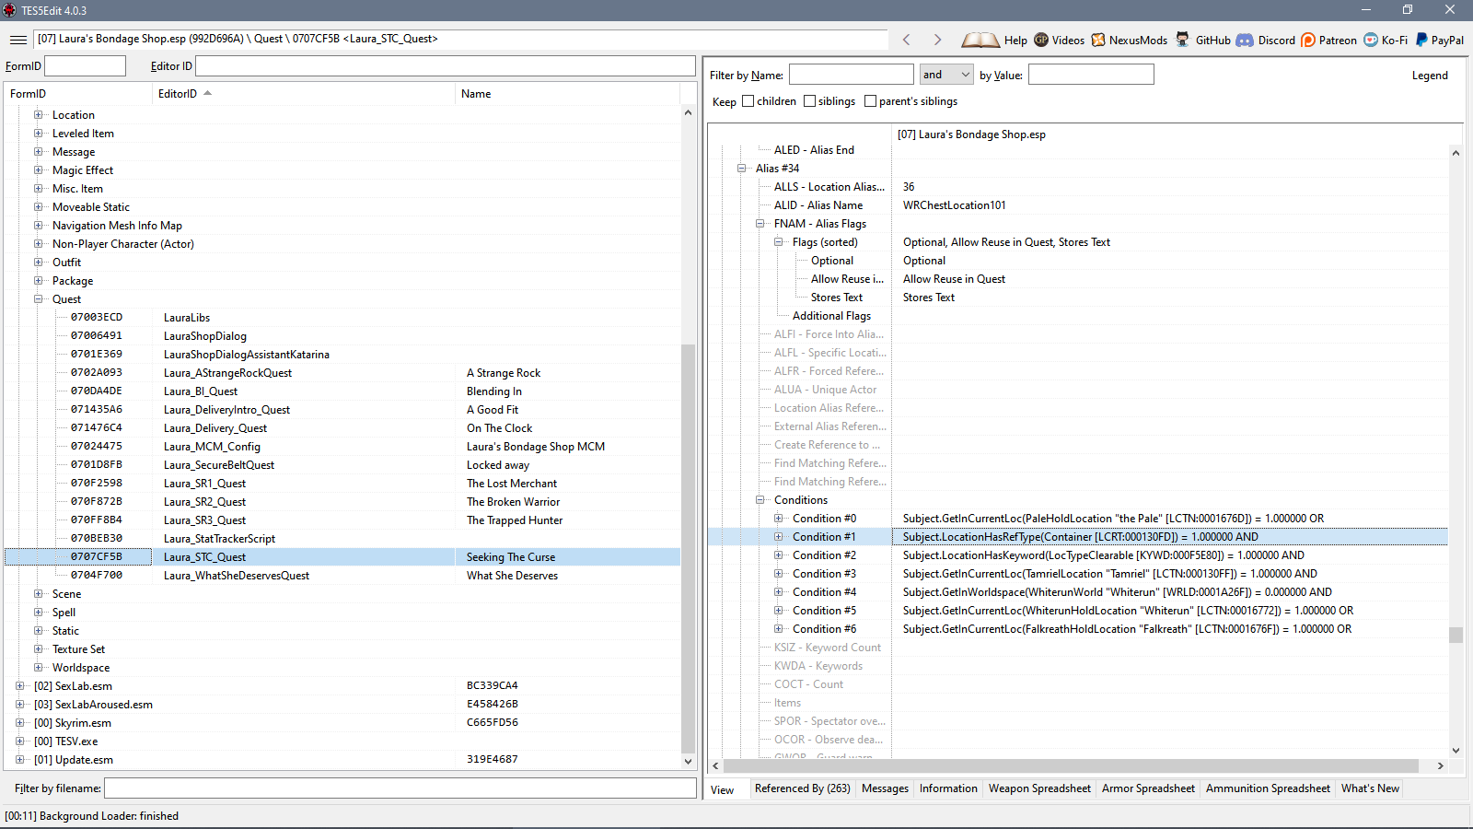Select the [00] Skyrim.esm plugin
The image size is (1473, 829).
(x=342, y=723)
